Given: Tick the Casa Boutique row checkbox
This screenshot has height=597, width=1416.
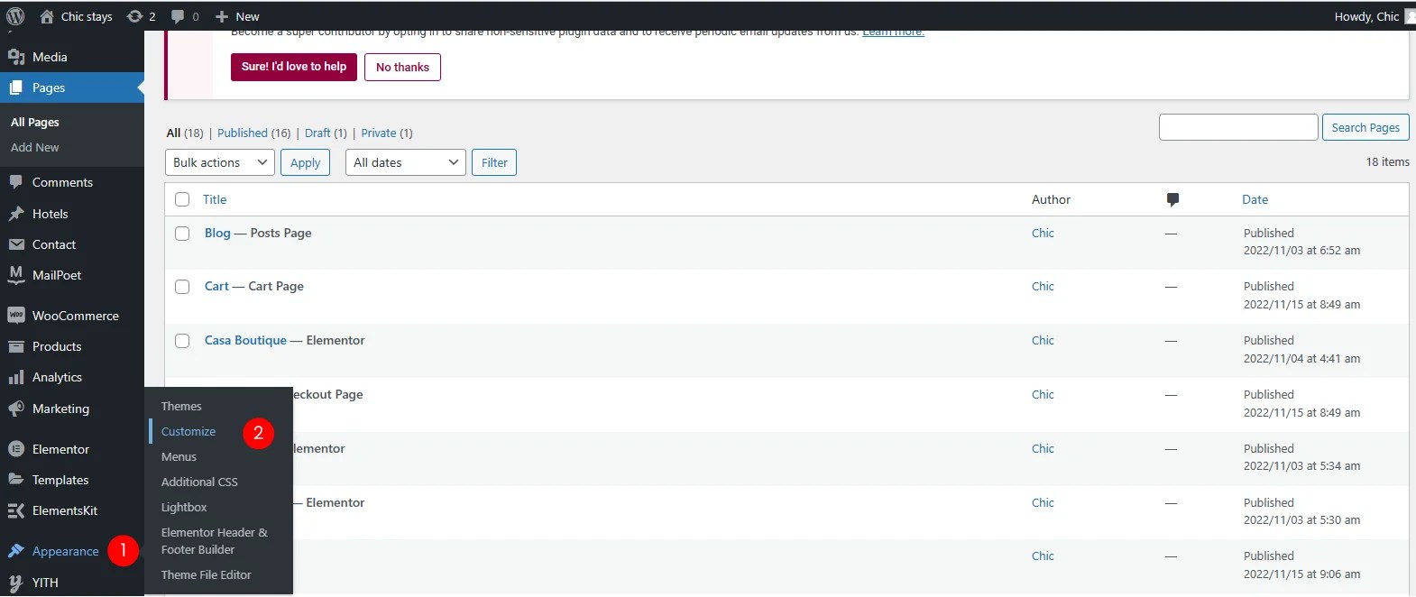Looking at the screenshot, I should coord(182,341).
